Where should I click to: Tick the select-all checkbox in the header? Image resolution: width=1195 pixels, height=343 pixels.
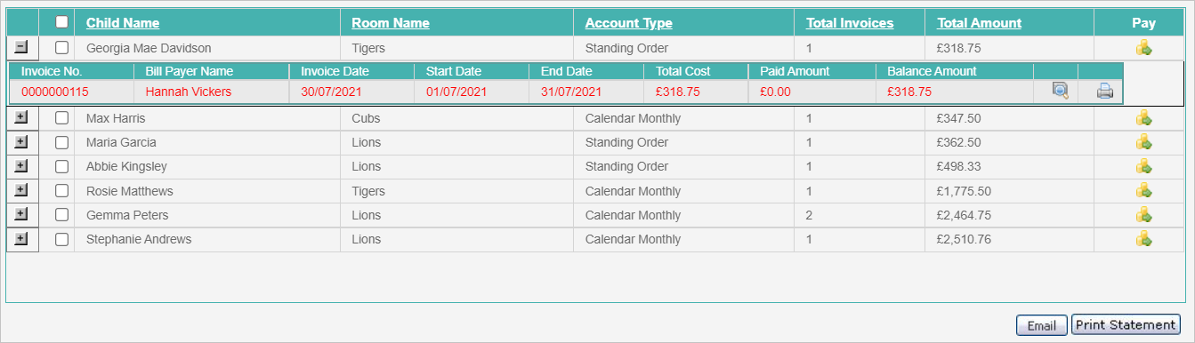click(x=61, y=23)
